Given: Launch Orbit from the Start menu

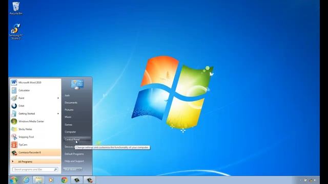Looking at the screenshot, I should point(35,106).
